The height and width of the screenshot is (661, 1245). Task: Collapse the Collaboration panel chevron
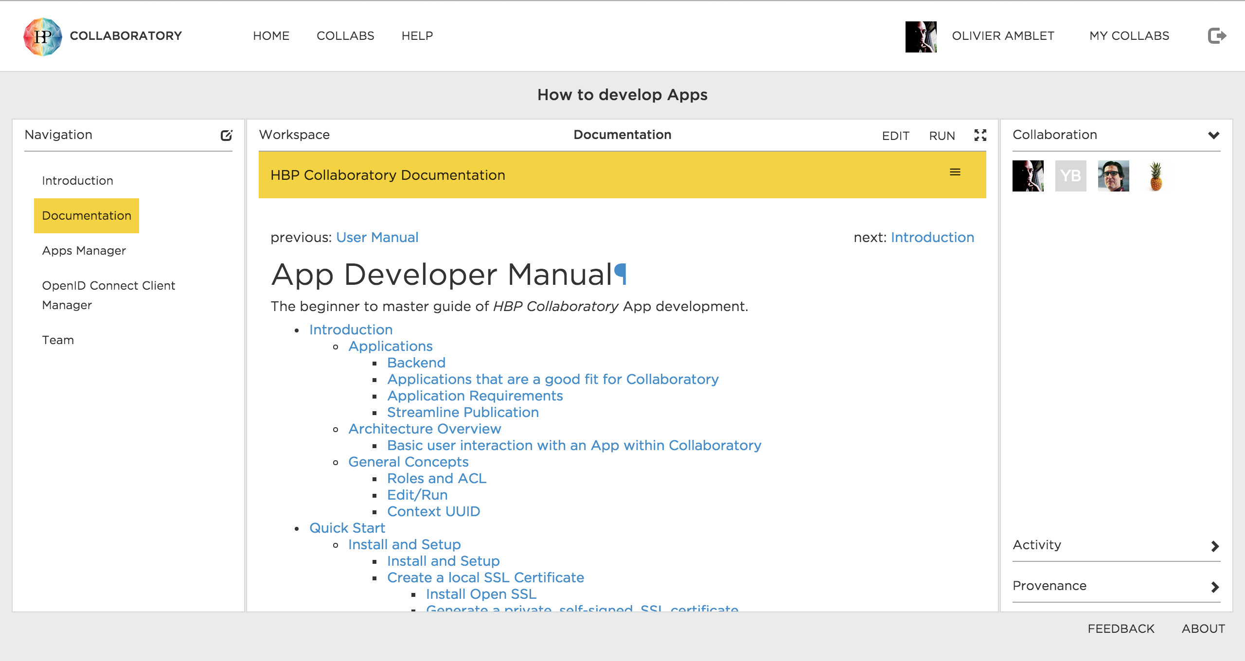coord(1213,135)
